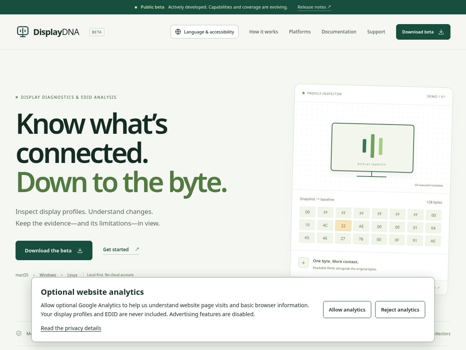Reject analytics in the consent dialog
Screen dimensions: 466x350
[400, 310]
